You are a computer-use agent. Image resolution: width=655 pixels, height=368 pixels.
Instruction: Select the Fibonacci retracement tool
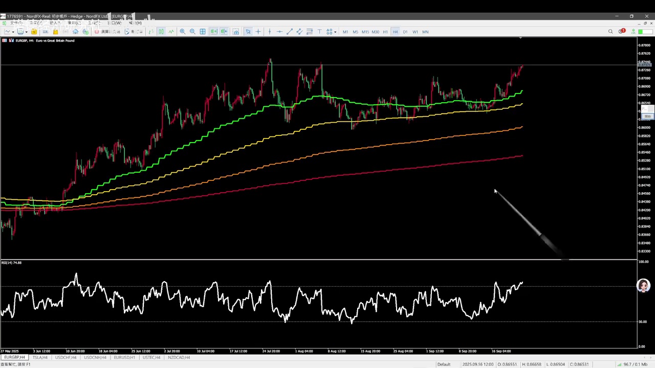point(310,32)
